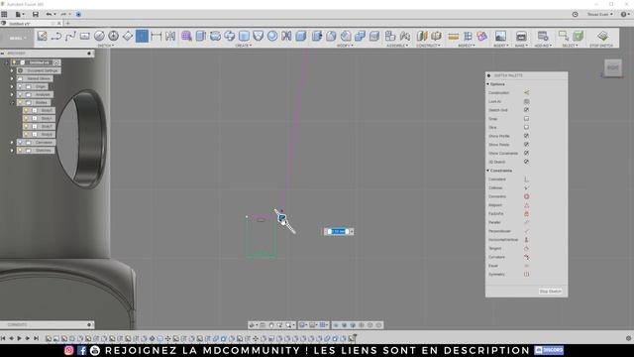Jump to the end of the timeline
634x357 pixels.
point(36,338)
